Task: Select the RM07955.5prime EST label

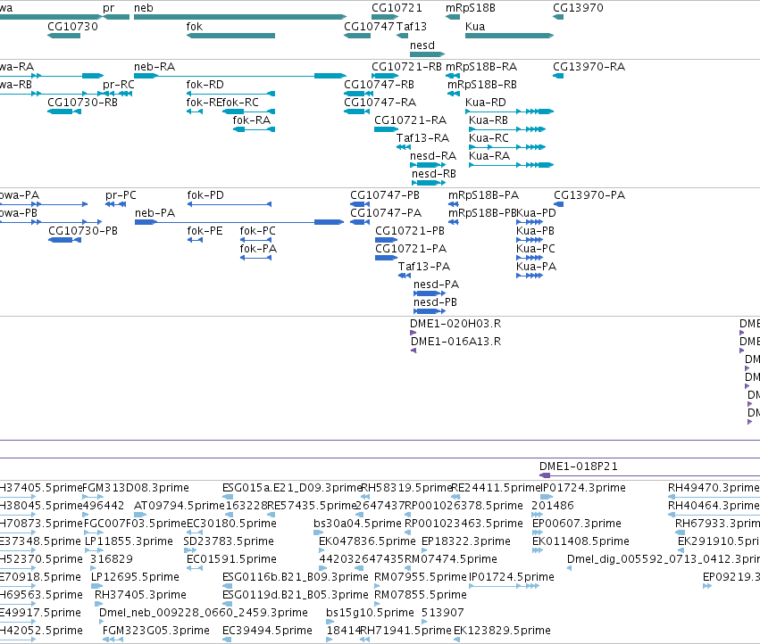Action: pos(421,577)
